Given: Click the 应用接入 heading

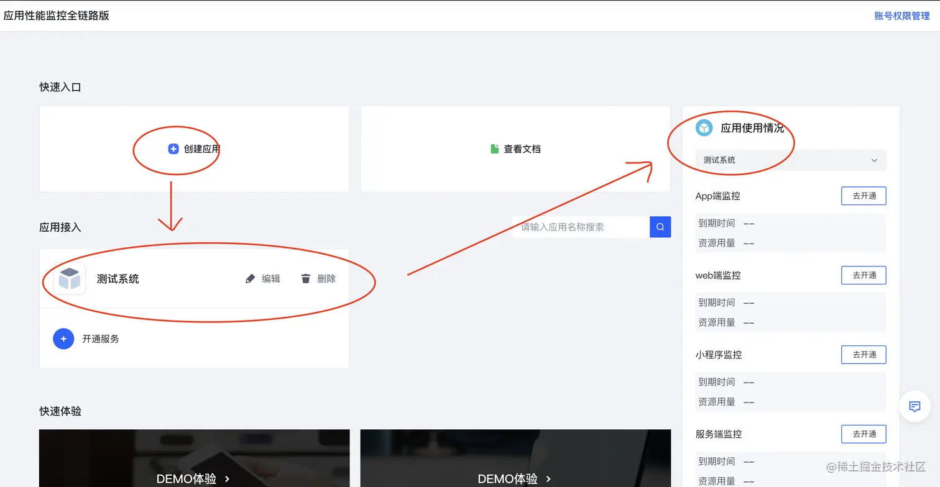Looking at the screenshot, I should click(60, 227).
